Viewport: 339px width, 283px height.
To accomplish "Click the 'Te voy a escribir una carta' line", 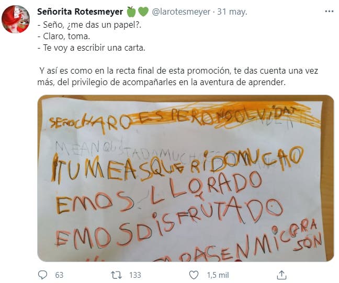I will point(91,48).
